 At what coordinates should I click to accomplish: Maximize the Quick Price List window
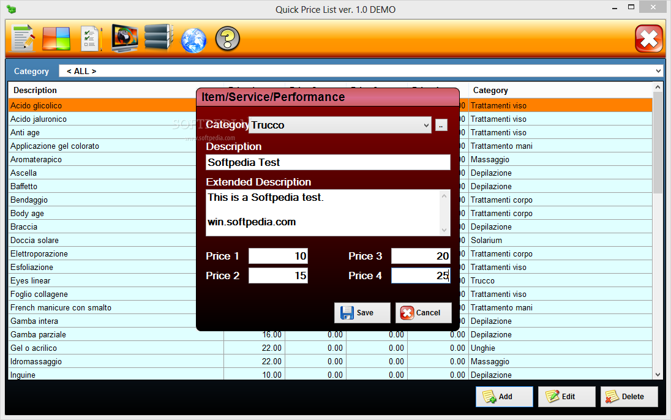pos(631,7)
